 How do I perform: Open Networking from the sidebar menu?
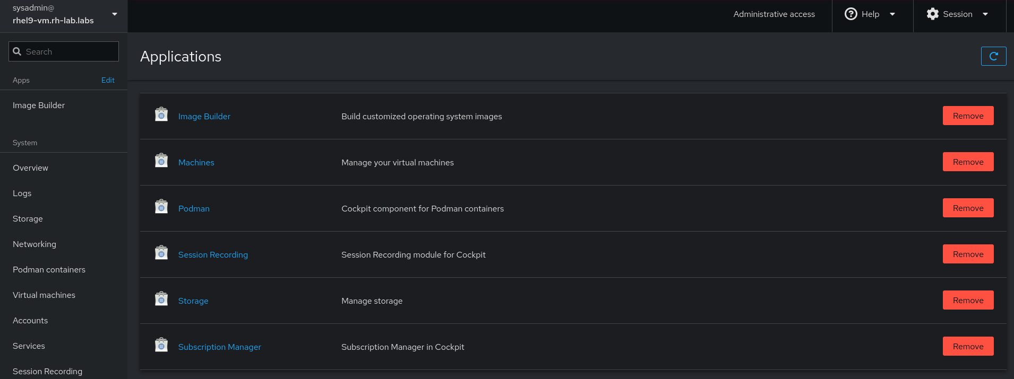tap(35, 244)
